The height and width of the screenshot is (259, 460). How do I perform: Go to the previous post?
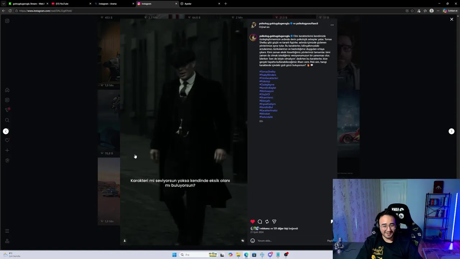(x=6, y=131)
